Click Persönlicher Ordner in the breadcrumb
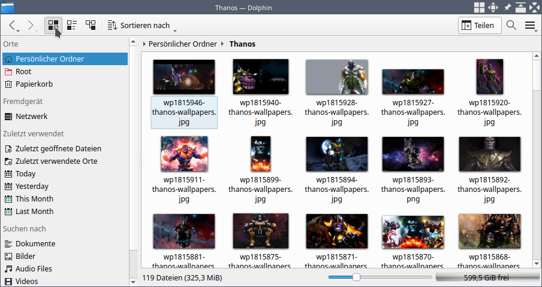This screenshot has width=542, height=287. point(182,44)
